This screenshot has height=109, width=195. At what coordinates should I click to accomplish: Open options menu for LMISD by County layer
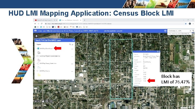72,71
